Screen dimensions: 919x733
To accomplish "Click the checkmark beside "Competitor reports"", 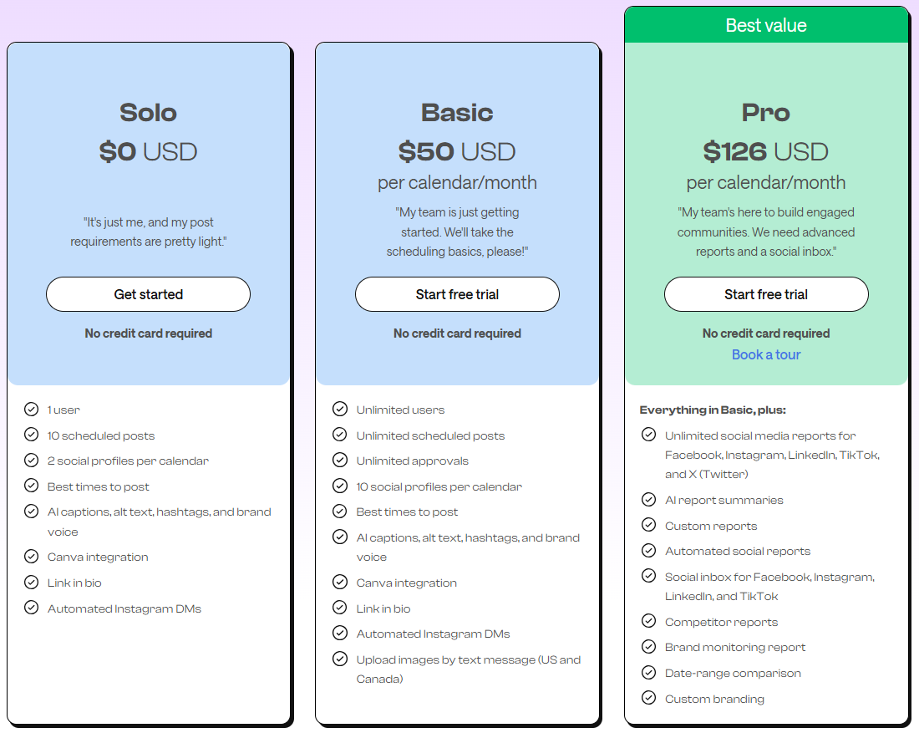I will 649,621.
